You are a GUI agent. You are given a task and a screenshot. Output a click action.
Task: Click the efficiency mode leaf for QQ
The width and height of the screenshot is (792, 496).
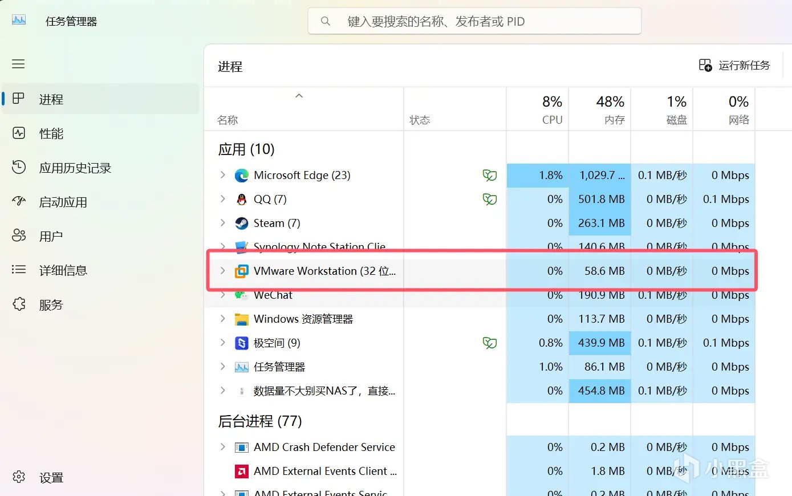[490, 199]
